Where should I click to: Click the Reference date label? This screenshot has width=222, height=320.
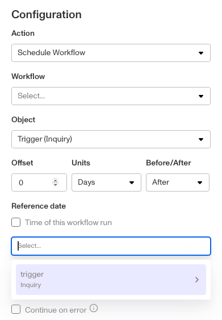(x=39, y=206)
